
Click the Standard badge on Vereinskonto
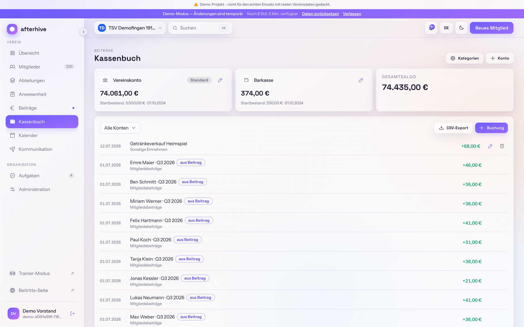(x=199, y=80)
